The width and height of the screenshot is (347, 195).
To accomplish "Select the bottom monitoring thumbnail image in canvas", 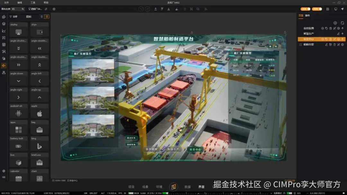I will 93,126.
